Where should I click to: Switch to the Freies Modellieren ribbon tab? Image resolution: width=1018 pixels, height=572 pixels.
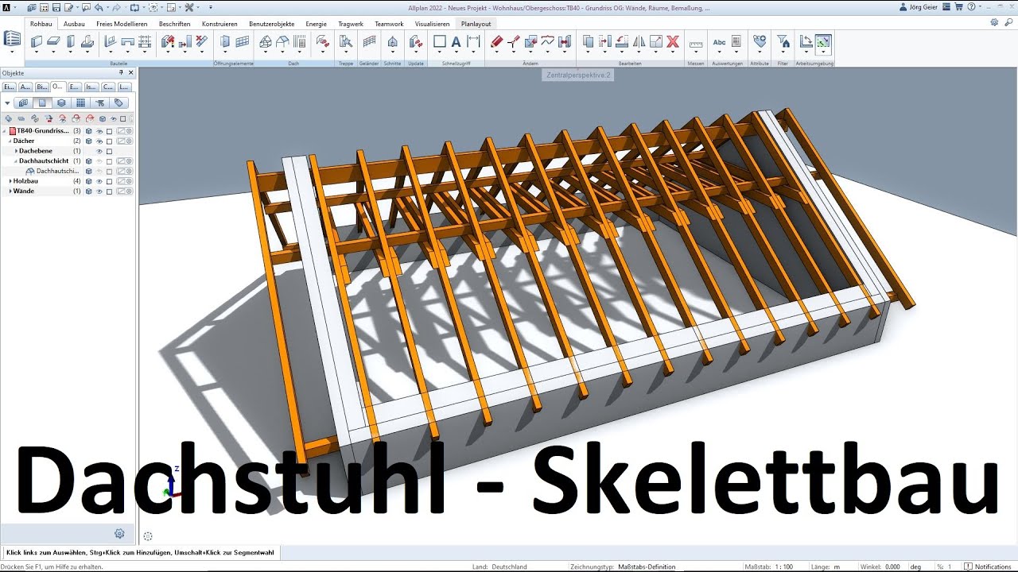tap(122, 24)
